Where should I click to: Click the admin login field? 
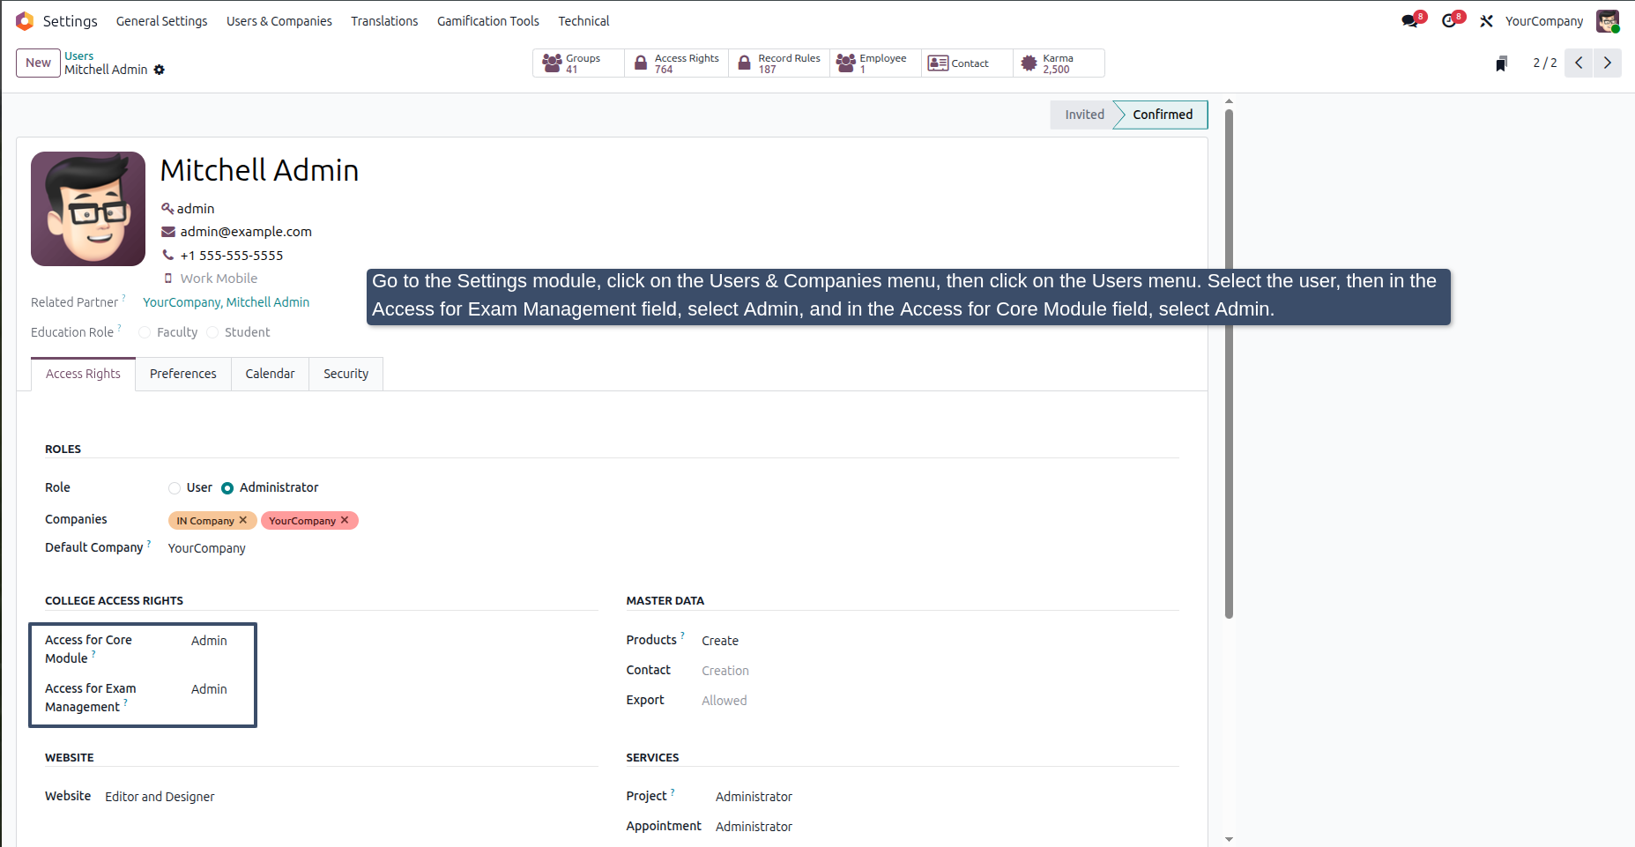click(x=196, y=209)
